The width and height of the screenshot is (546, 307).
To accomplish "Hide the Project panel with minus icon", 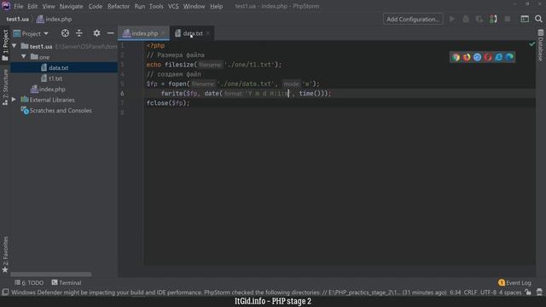I will tap(110, 33).
